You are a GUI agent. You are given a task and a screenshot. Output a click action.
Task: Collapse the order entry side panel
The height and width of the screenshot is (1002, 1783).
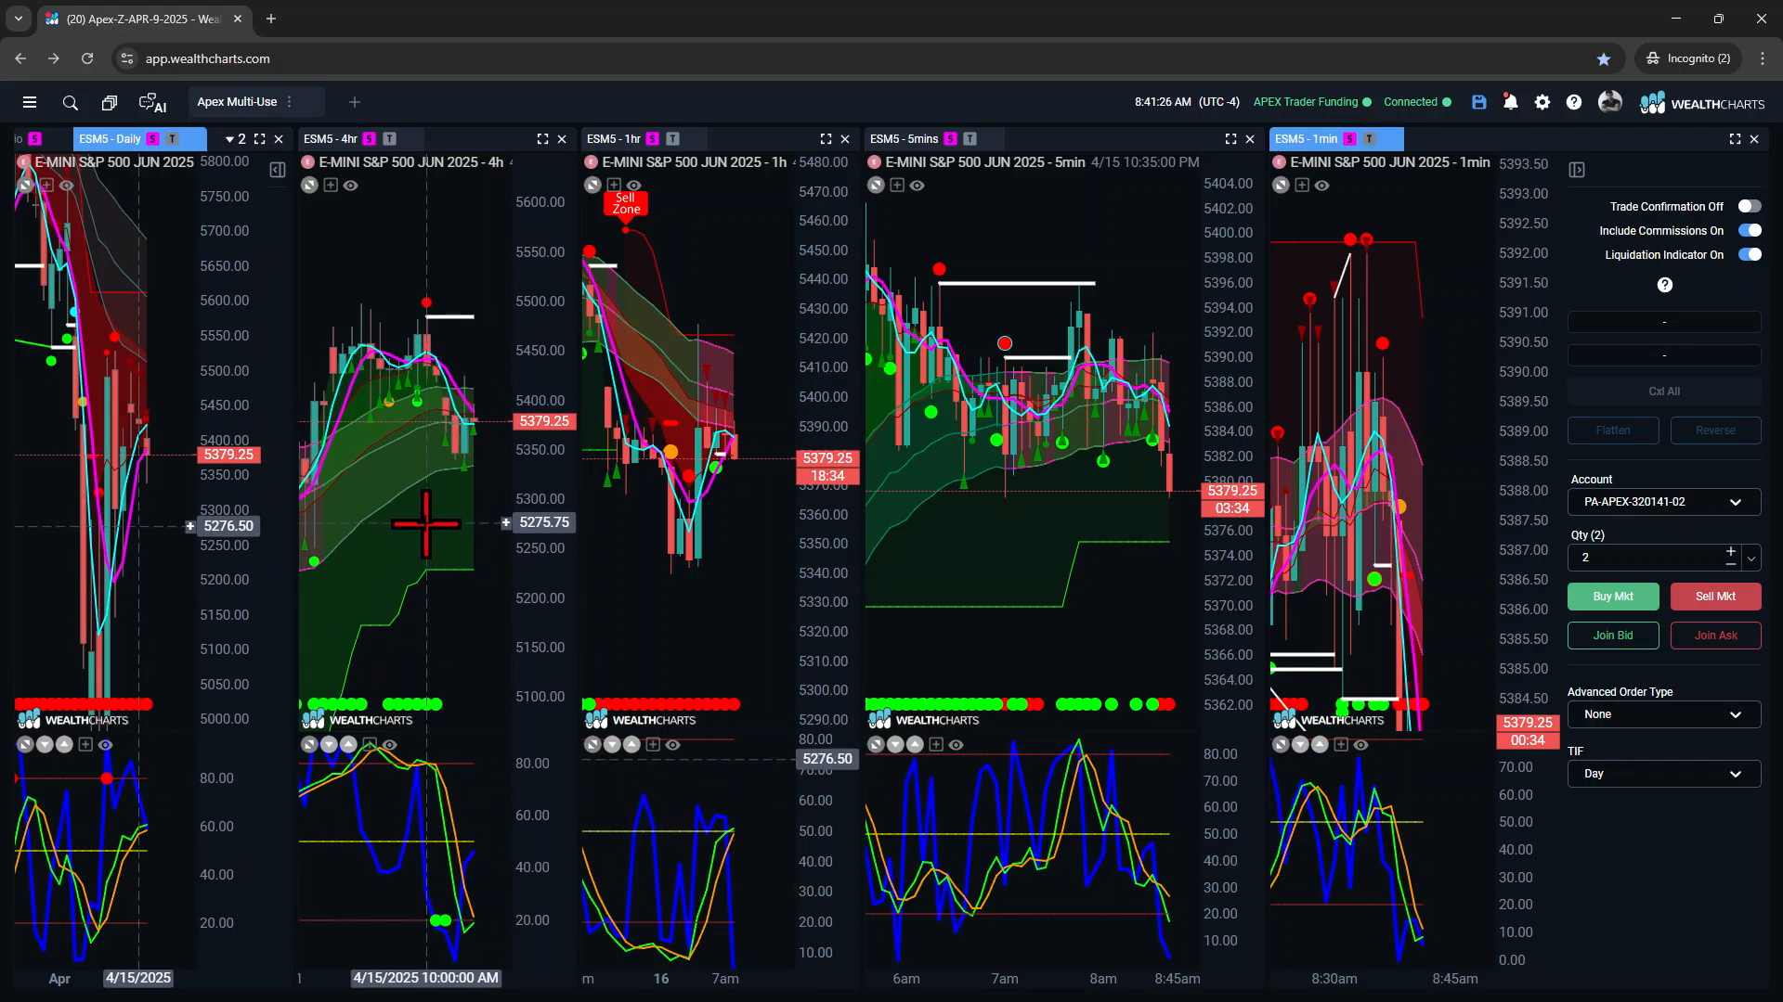click(1577, 170)
